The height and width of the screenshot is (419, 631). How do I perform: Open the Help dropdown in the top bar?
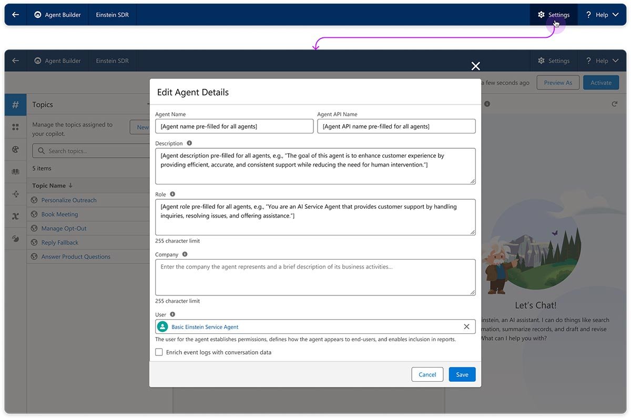pyautogui.click(x=602, y=14)
